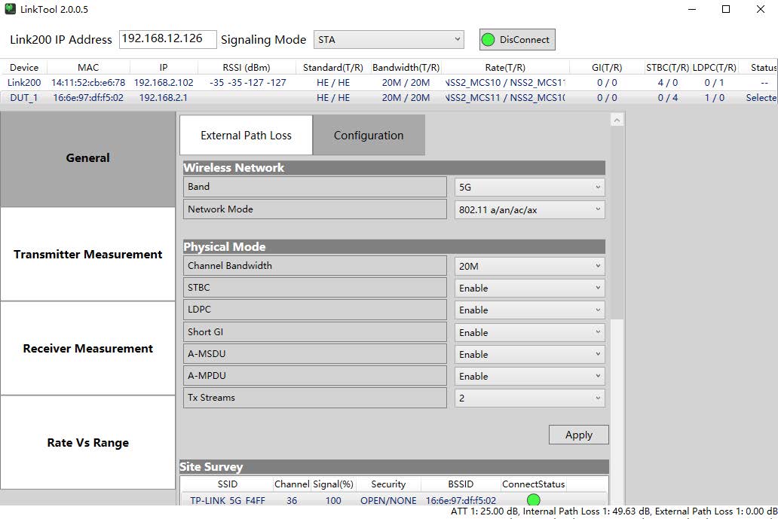The height and width of the screenshot is (519, 778).
Task: Open the Network Mode dropdown
Action: [x=529, y=210]
